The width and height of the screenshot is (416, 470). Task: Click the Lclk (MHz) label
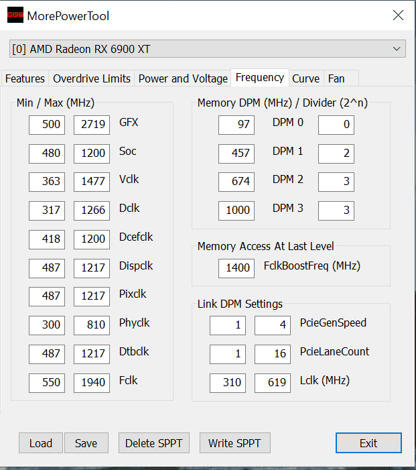tap(325, 380)
